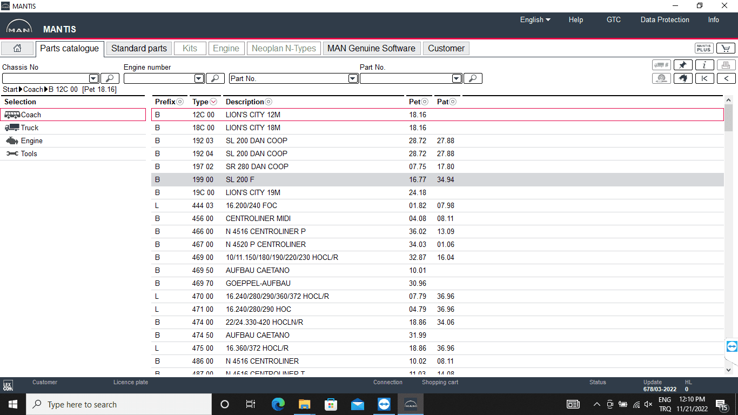Toggle sort on the Prefix column
Screen dimensions: 738x415
coord(180,102)
